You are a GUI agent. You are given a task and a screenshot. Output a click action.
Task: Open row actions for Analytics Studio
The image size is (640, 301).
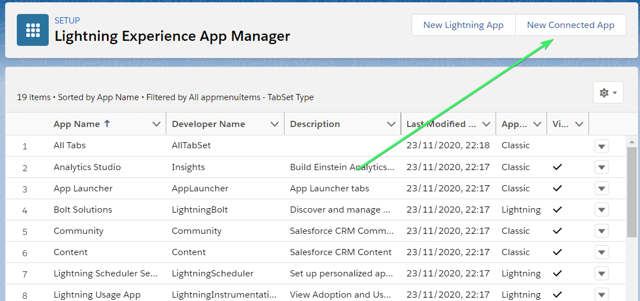(x=601, y=167)
